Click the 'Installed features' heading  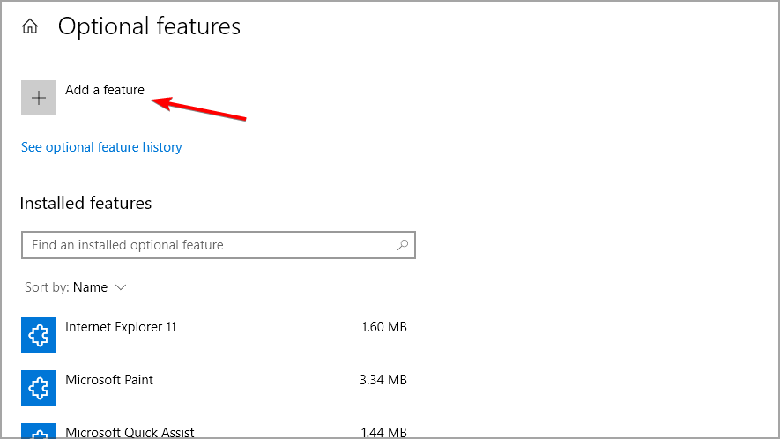point(85,204)
